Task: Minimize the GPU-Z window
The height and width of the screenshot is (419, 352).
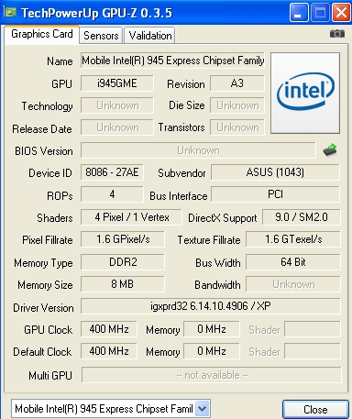Action: tap(299, 13)
